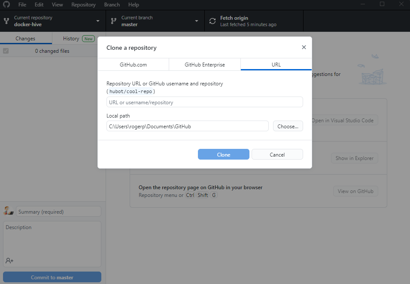Image resolution: width=410 pixels, height=284 pixels.
Task: Open the Branch menu
Action: pyautogui.click(x=112, y=5)
